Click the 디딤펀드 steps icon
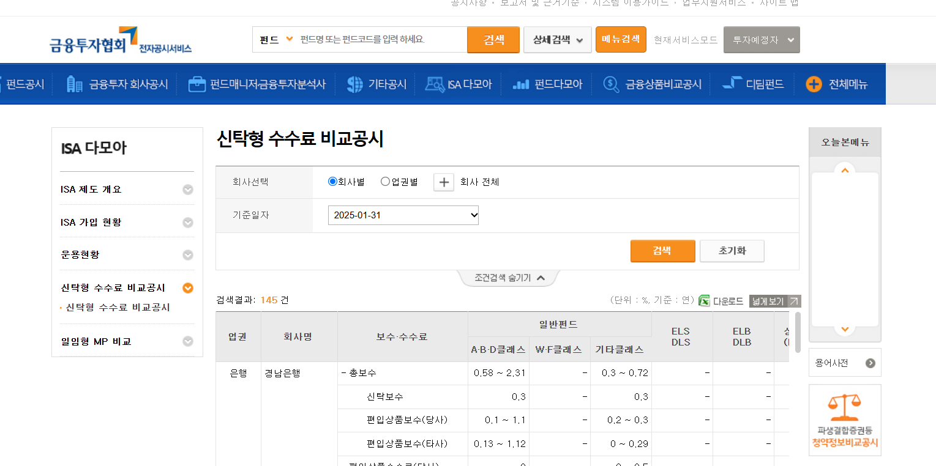The height and width of the screenshot is (466, 936). pos(732,84)
